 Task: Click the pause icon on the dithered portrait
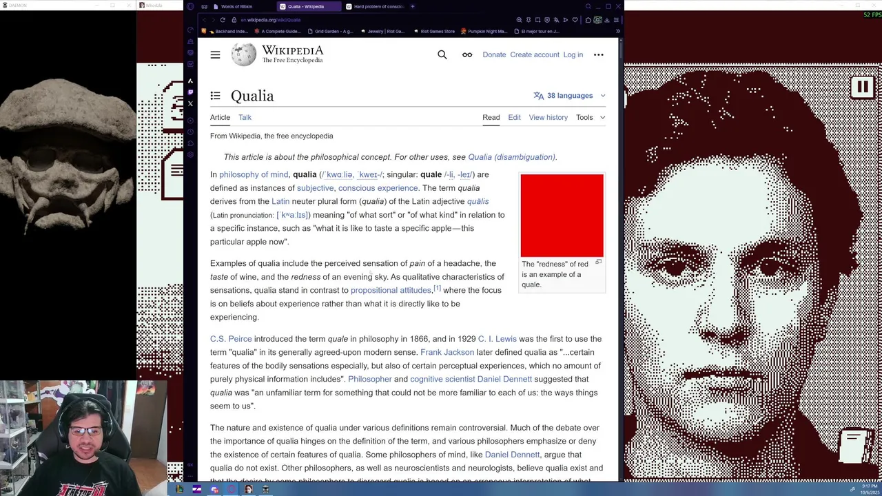[x=862, y=87]
